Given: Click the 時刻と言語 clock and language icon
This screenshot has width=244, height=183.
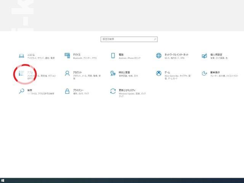Looking at the screenshot, I should (113, 73).
